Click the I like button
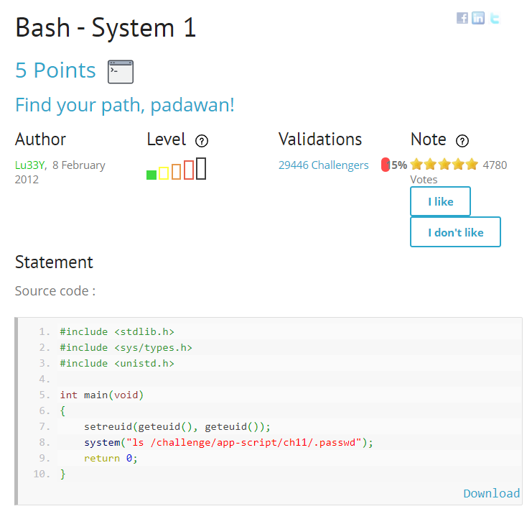 440,201
